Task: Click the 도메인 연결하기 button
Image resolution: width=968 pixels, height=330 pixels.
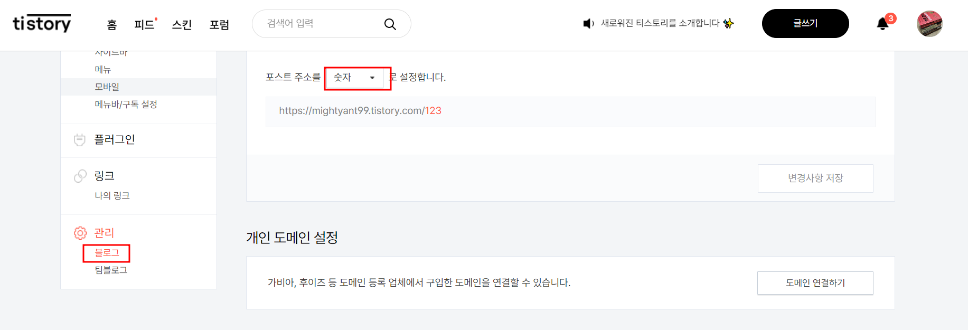Action: (x=815, y=283)
